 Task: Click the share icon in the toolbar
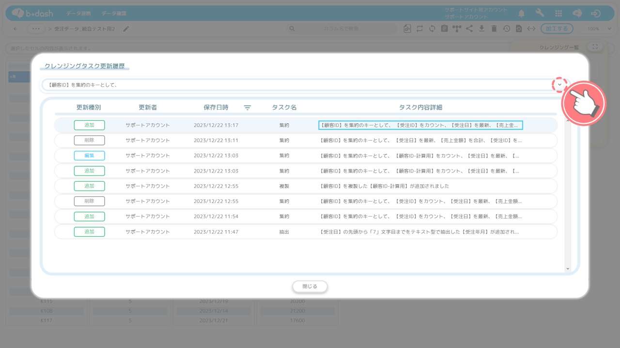[469, 29]
